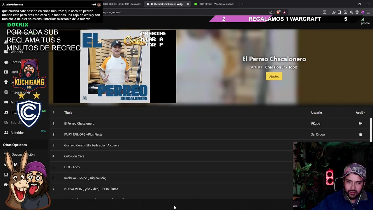The height and width of the screenshot is (210, 373).
Task: Click the logout arrow icon in sidebar
Action: click(x=6, y=185)
